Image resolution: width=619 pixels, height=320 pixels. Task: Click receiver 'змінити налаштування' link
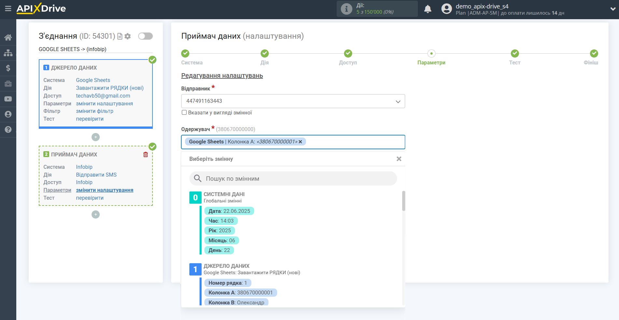pyautogui.click(x=105, y=190)
